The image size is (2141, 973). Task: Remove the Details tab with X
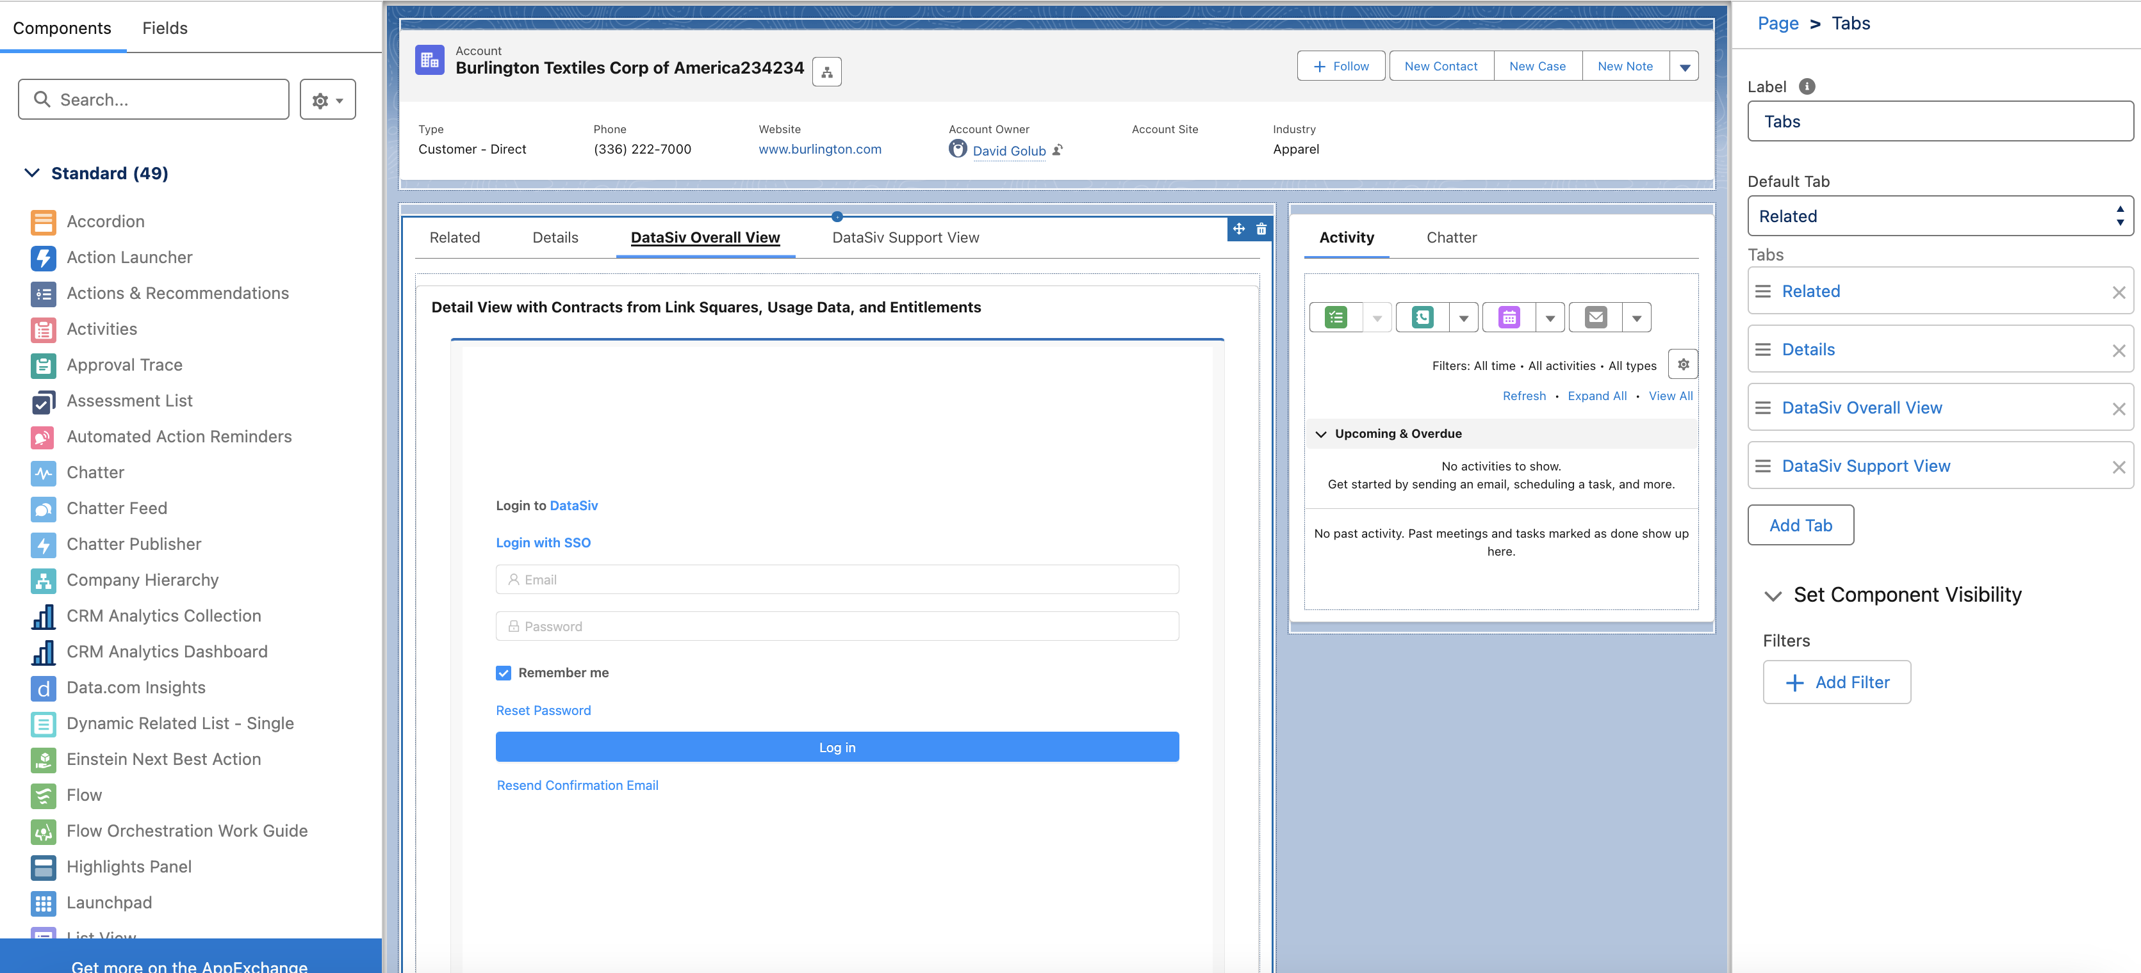2118,350
